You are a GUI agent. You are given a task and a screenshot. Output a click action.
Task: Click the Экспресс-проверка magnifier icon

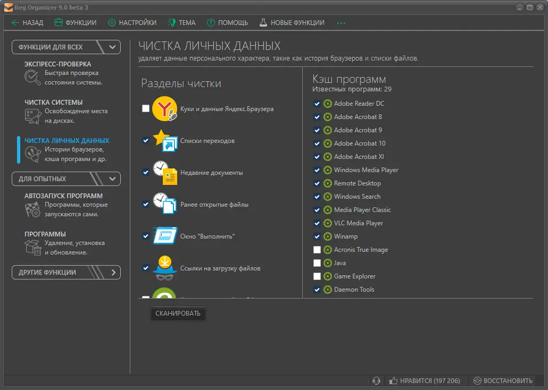[32, 78]
